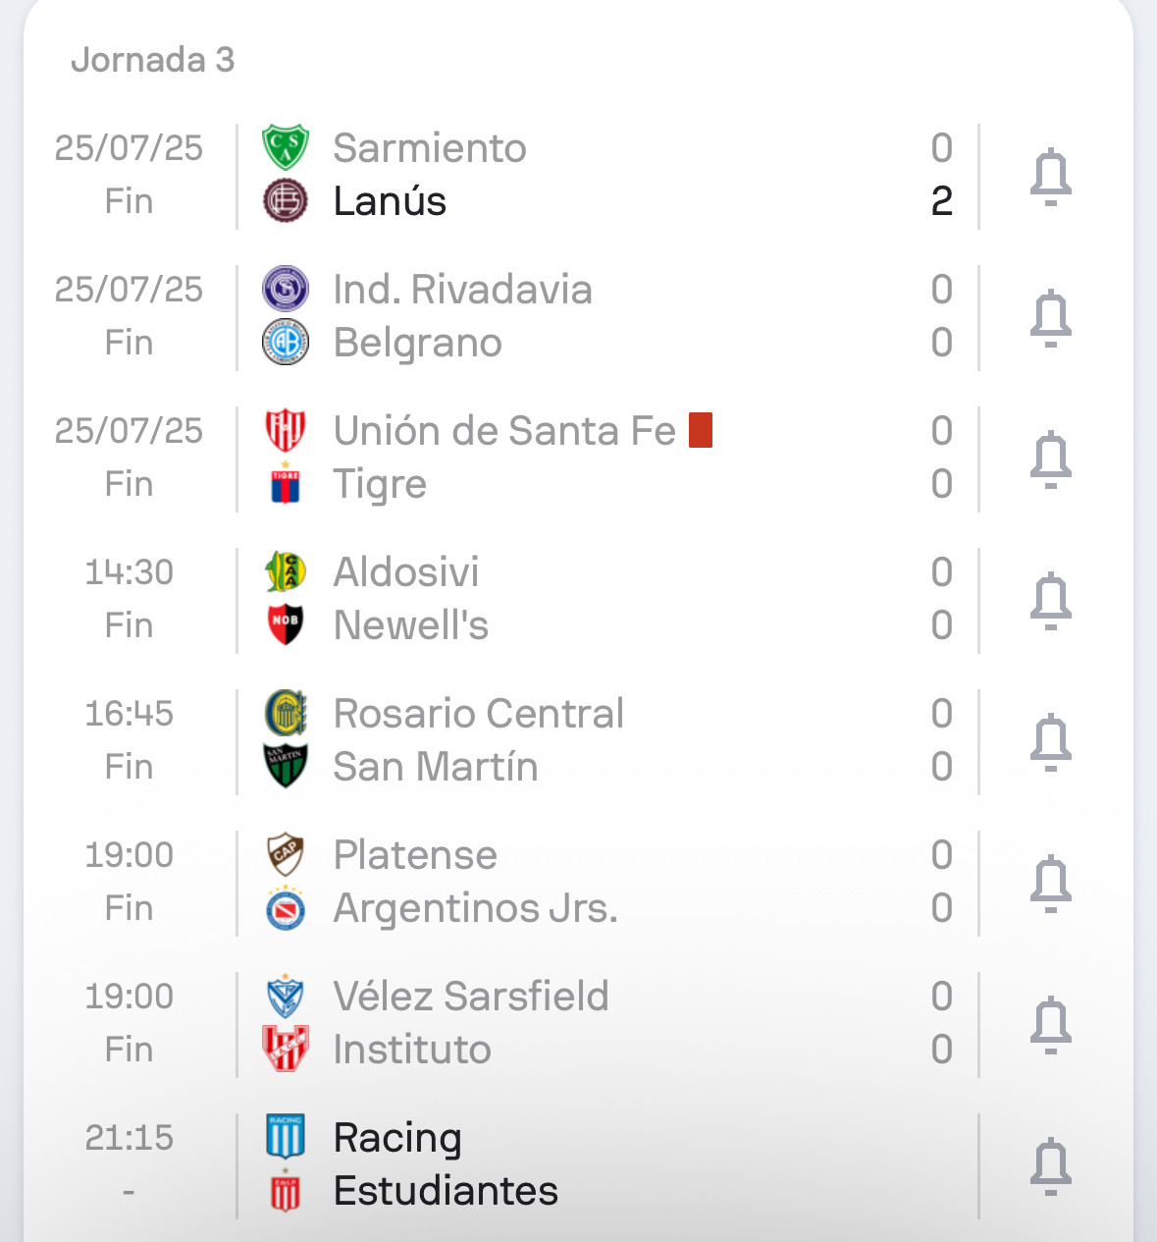Click the Racing club crest
This screenshot has height=1242, width=1157.
point(286,1137)
